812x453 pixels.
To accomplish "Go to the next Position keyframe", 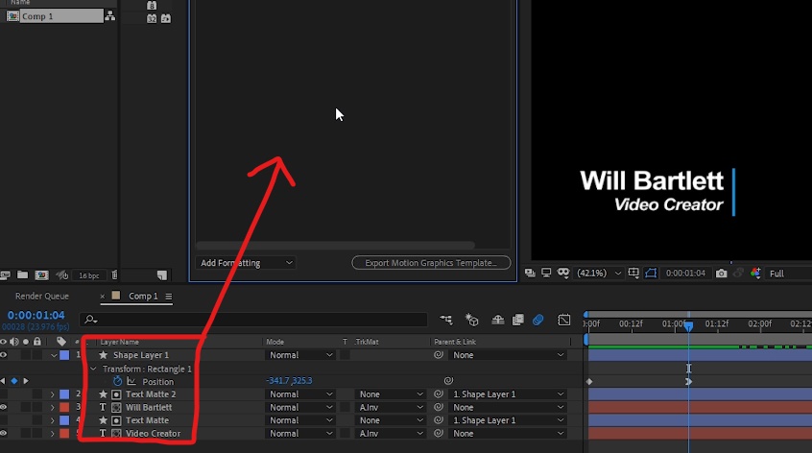I will coord(26,381).
